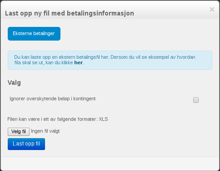Viewport: 220px width, 171px height.
Task: Dismiss the dialog using the X icon
Action: 212,10
